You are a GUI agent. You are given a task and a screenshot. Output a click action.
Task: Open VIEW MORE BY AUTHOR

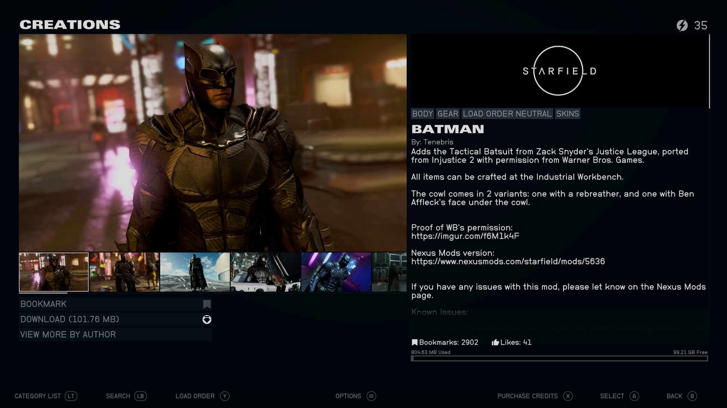point(115,334)
